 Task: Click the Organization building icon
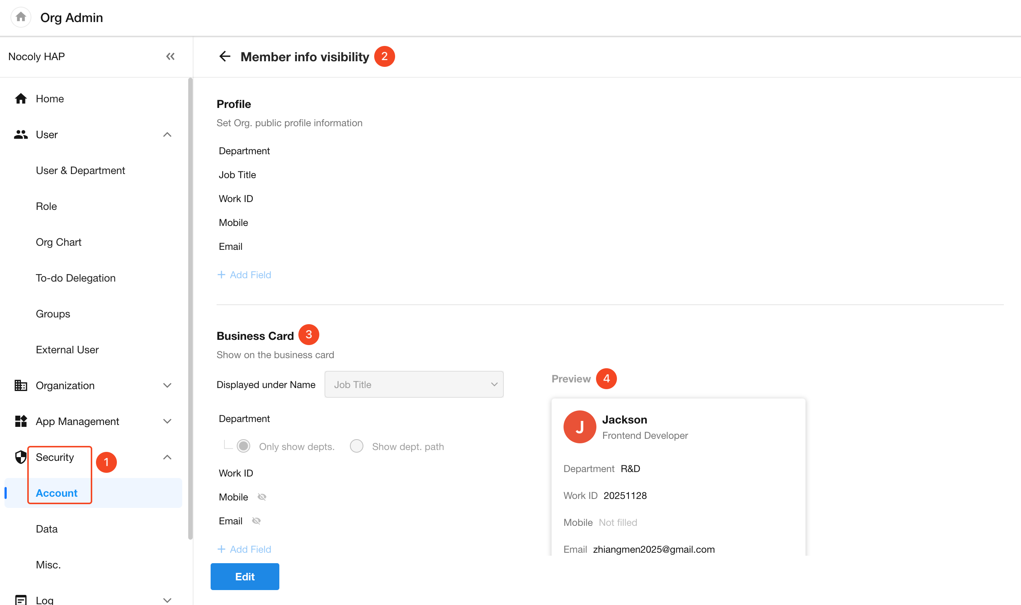(x=21, y=385)
